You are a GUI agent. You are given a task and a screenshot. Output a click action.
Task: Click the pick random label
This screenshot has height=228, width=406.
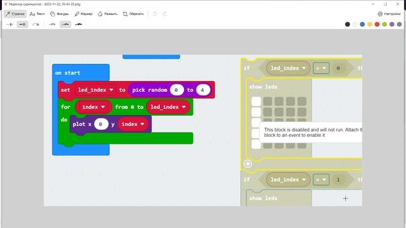click(150, 90)
